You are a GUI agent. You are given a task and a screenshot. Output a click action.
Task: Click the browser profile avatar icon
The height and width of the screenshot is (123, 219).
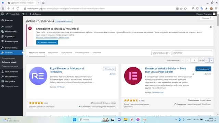pyautogui.click(x=211, y=9)
